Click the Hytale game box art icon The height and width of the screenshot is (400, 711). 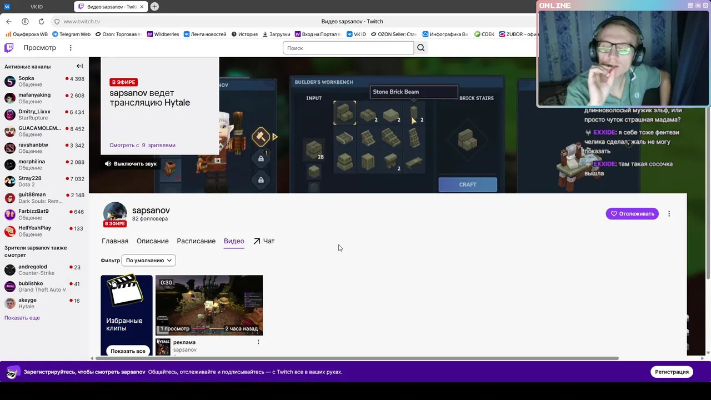(x=163, y=347)
